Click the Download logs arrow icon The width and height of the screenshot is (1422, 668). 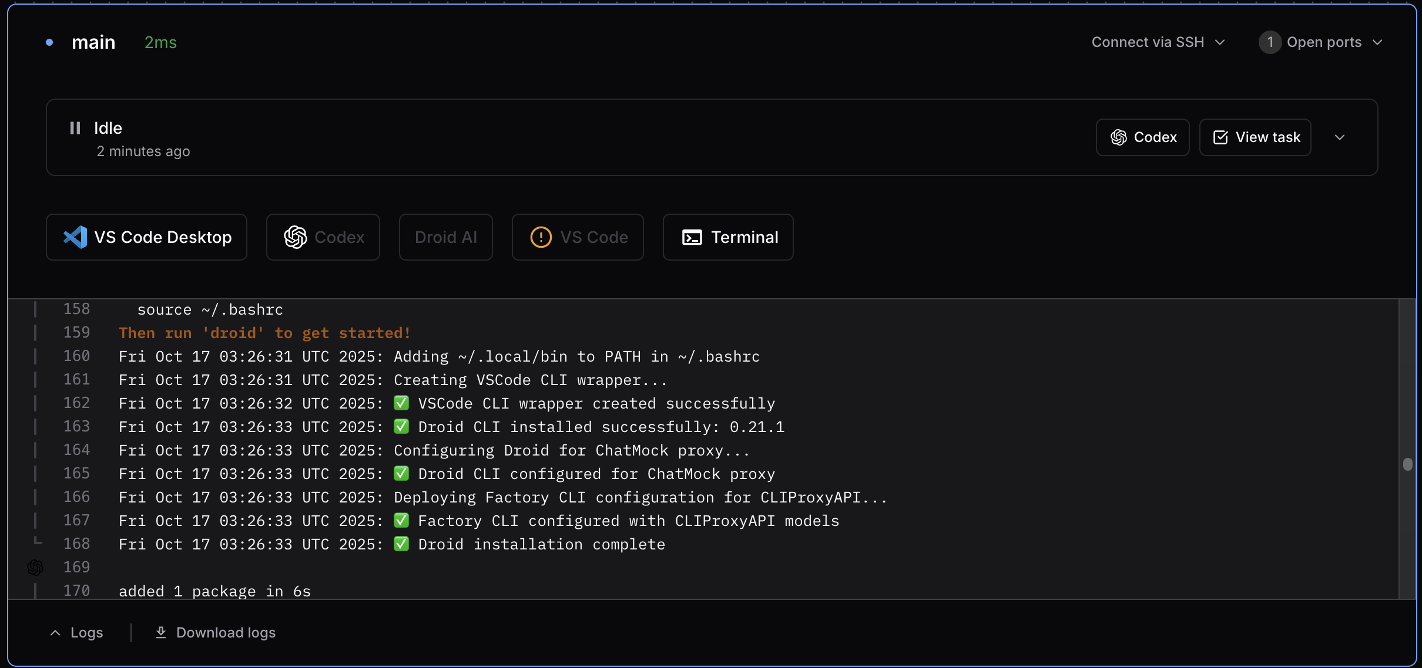[160, 632]
